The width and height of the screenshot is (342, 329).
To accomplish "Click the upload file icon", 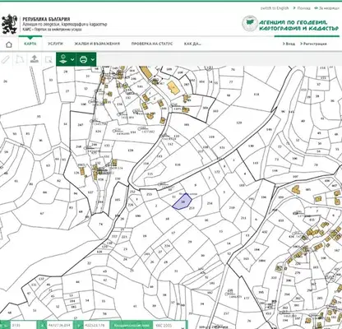I will [x=35, y=59].
